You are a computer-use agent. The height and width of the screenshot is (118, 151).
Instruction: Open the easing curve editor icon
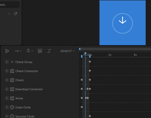49,51
